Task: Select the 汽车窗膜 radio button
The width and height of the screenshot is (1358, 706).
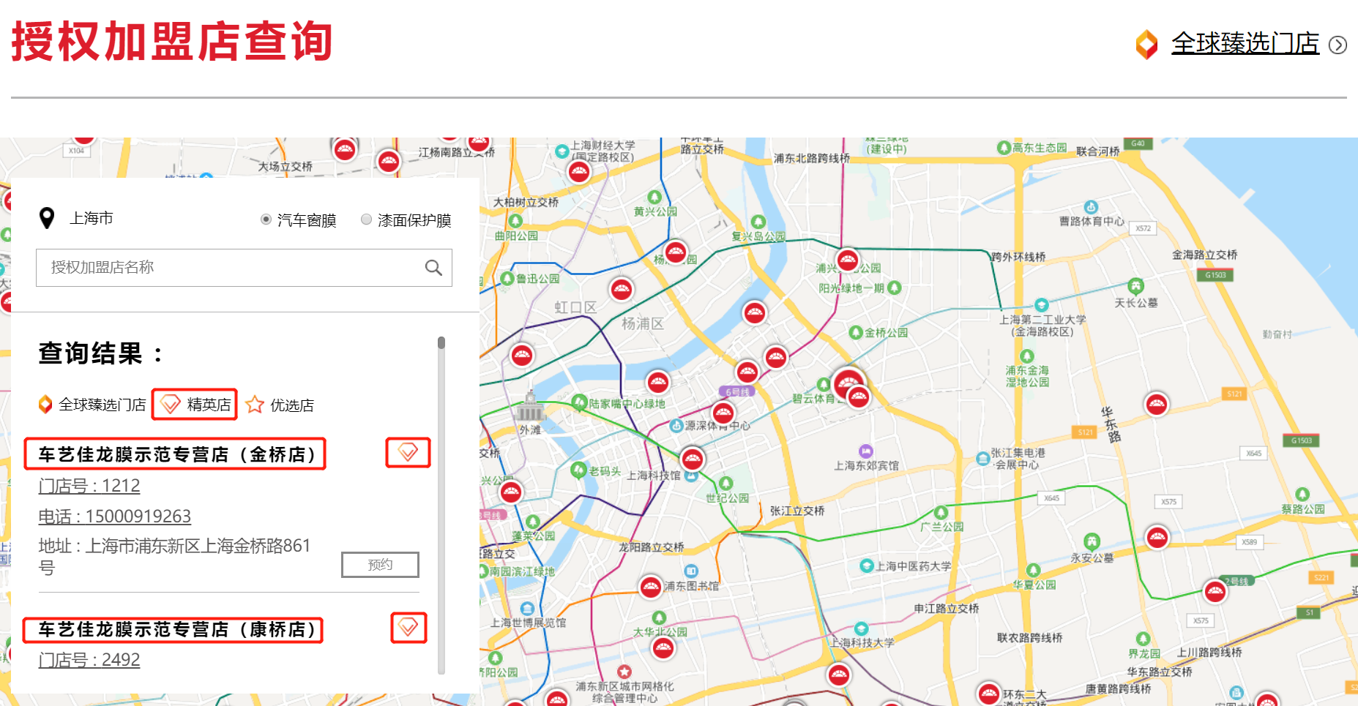Action: (x=266, y=219)
